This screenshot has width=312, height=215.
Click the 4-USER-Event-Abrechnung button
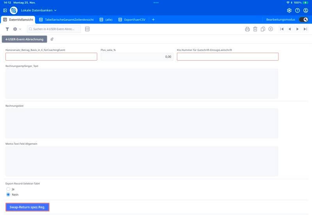coord(24,39)
